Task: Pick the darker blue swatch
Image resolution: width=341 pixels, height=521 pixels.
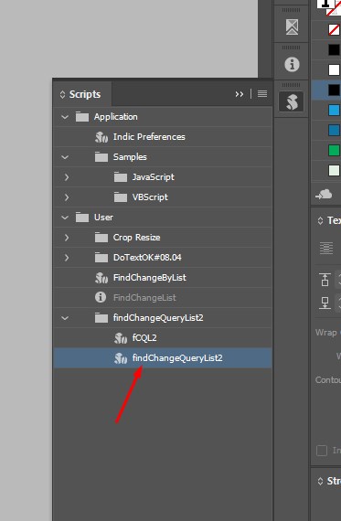Action: [334, 130]
